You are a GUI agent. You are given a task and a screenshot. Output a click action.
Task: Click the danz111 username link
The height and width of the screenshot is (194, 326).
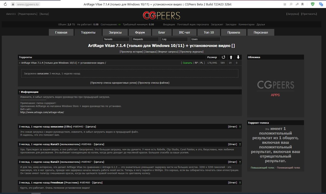coord(11,14)
